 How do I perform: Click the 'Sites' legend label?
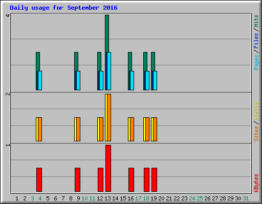(256, 134)
